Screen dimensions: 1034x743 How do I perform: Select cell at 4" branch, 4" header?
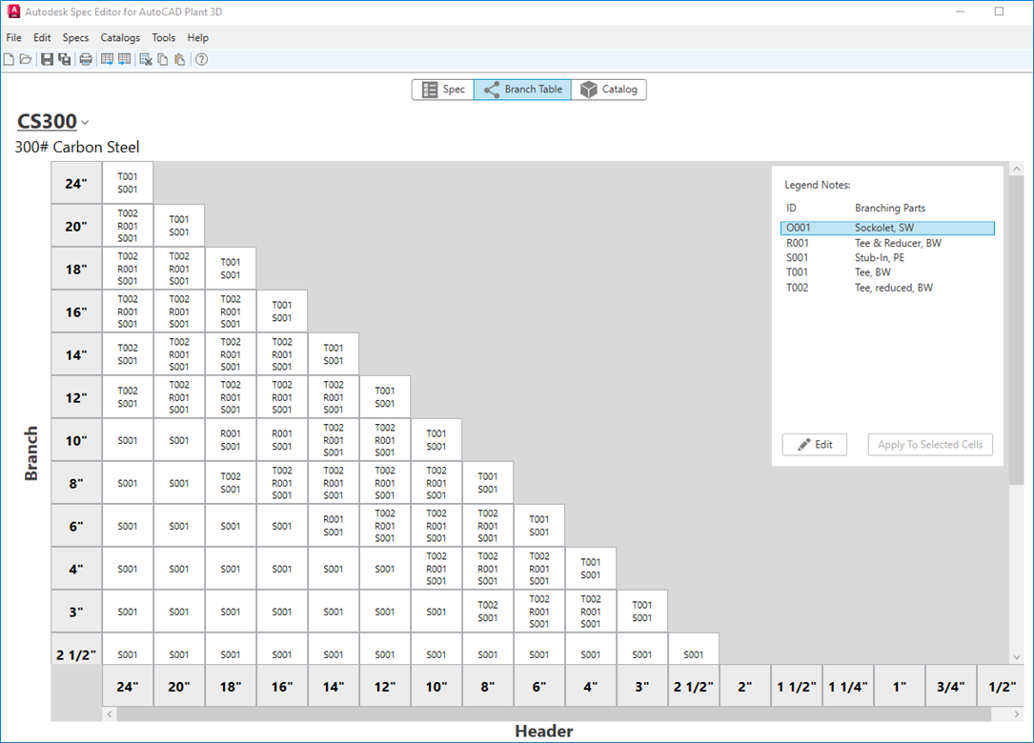tap(591, 569)
